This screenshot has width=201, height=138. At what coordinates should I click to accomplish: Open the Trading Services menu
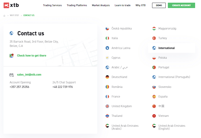click(52, 5)
